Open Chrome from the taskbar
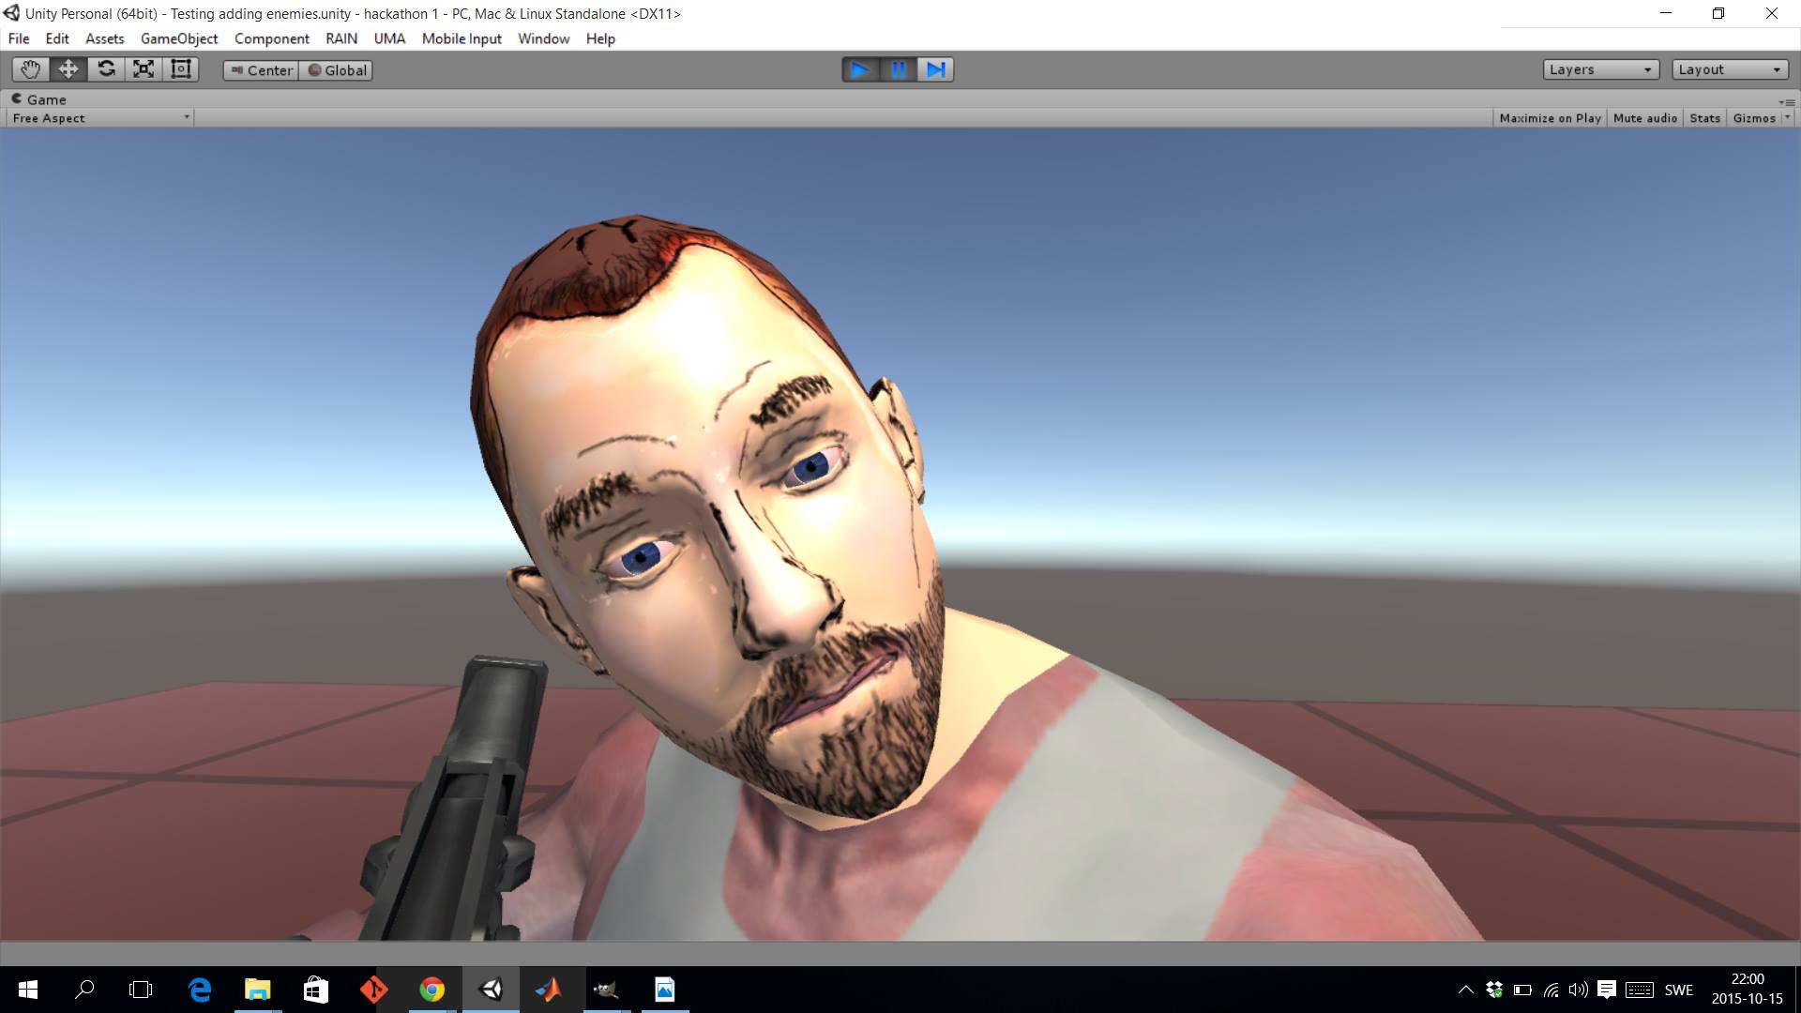 point(431,990)
